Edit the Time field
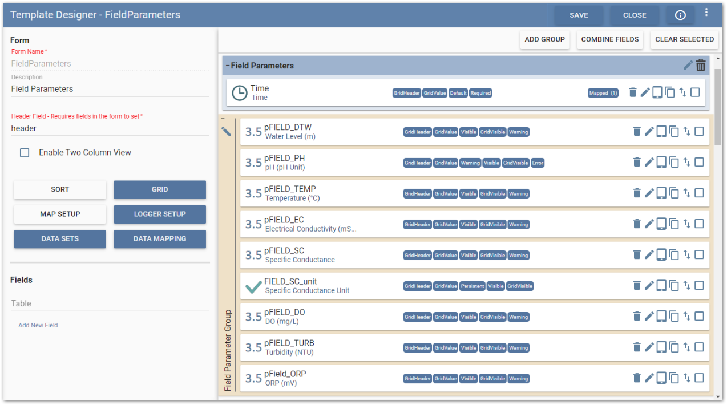 click(645, 92)
